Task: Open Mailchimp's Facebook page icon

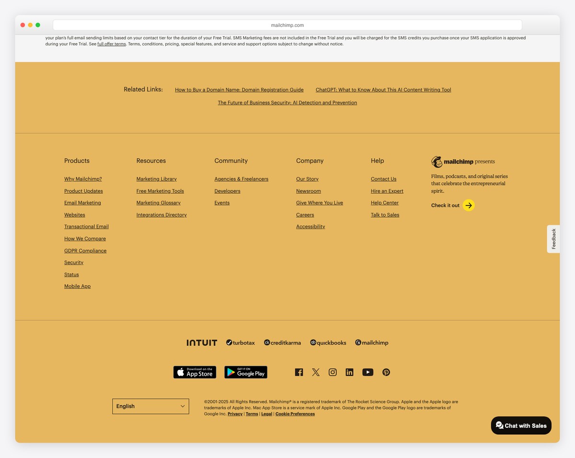Action: [x=299, y=372]
